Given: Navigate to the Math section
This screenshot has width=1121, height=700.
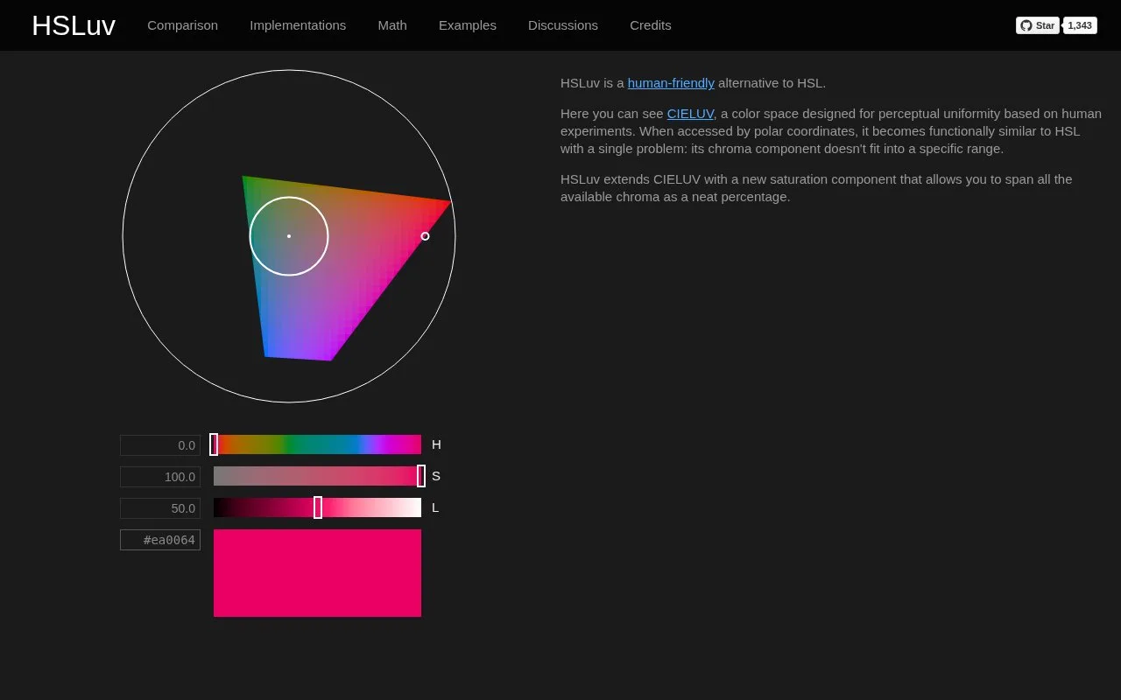Looking at the screenshot, I should point(392,25).
